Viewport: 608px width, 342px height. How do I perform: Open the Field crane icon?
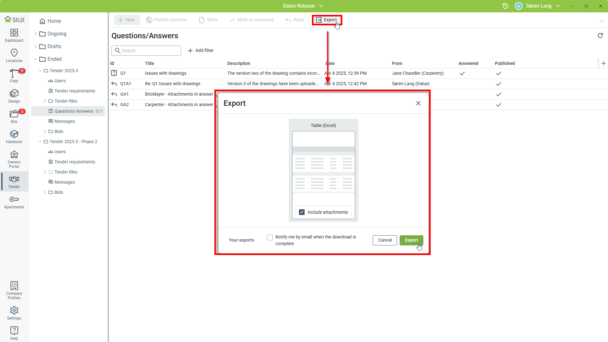[x=14, y=76]
